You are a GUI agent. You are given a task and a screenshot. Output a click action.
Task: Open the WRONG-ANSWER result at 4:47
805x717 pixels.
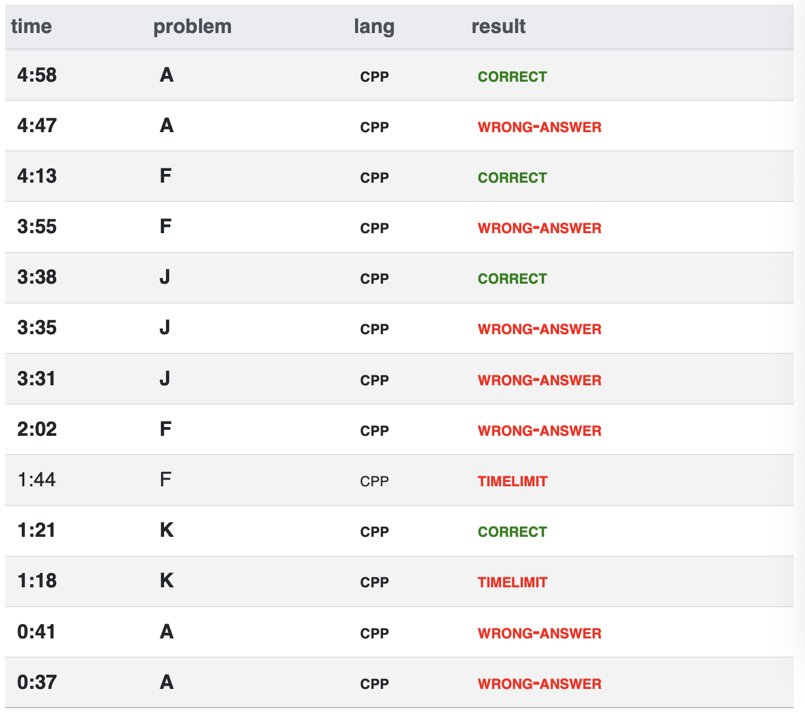(x=539, y=127)
